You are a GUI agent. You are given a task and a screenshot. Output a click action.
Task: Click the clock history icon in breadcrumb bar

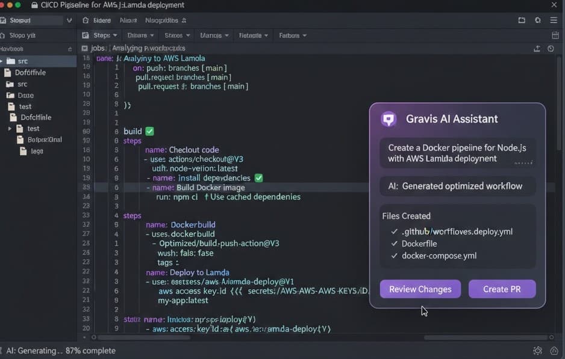[x=551, y=49]
